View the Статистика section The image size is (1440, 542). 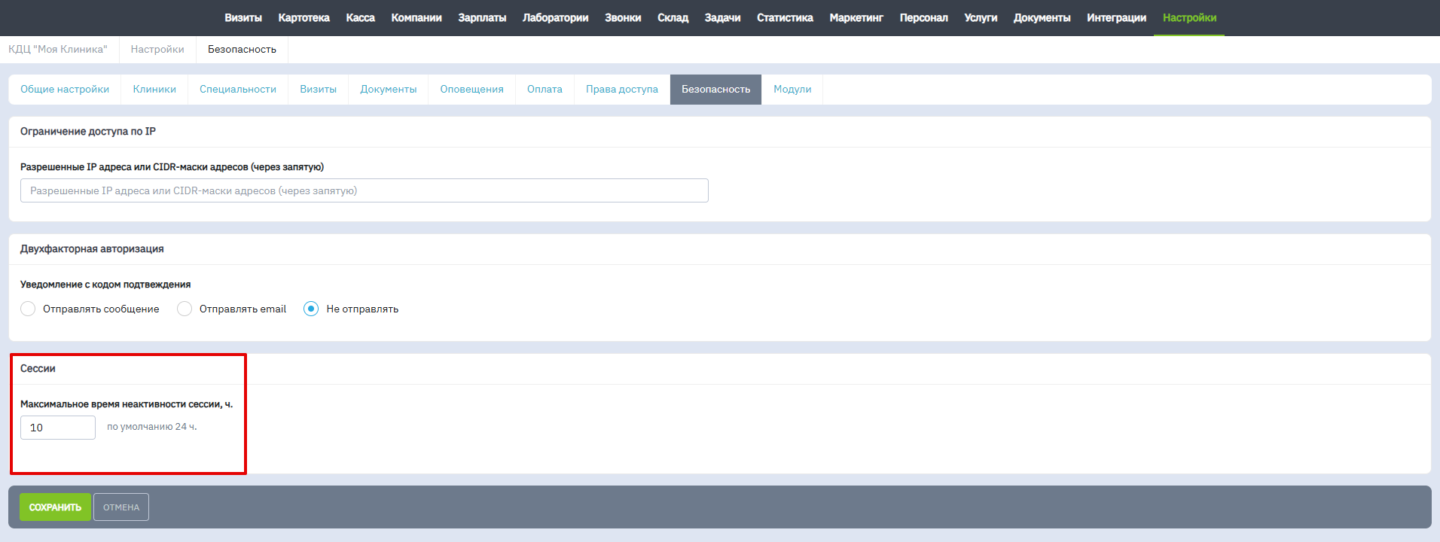coord(785,17)
